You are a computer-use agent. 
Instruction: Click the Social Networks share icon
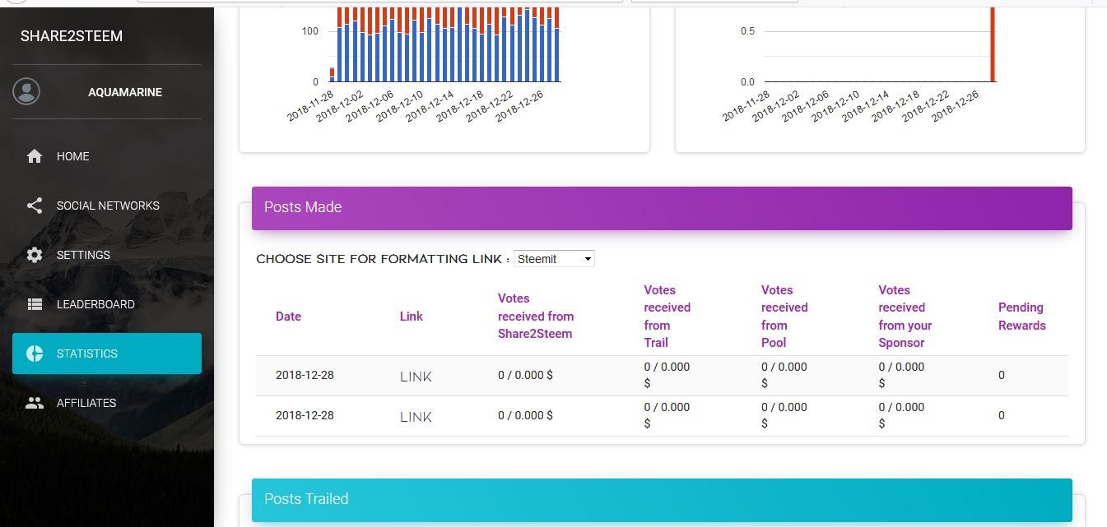click(x=35, y=206)
